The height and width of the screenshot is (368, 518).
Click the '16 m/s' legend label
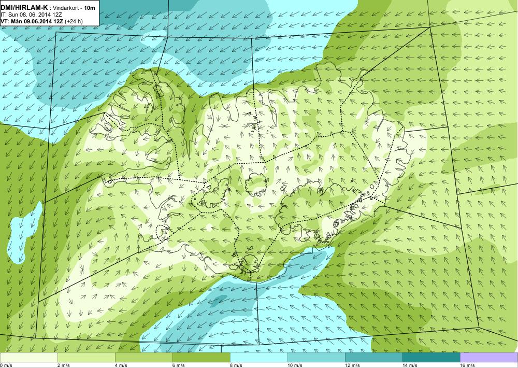(x=467, y=365)
